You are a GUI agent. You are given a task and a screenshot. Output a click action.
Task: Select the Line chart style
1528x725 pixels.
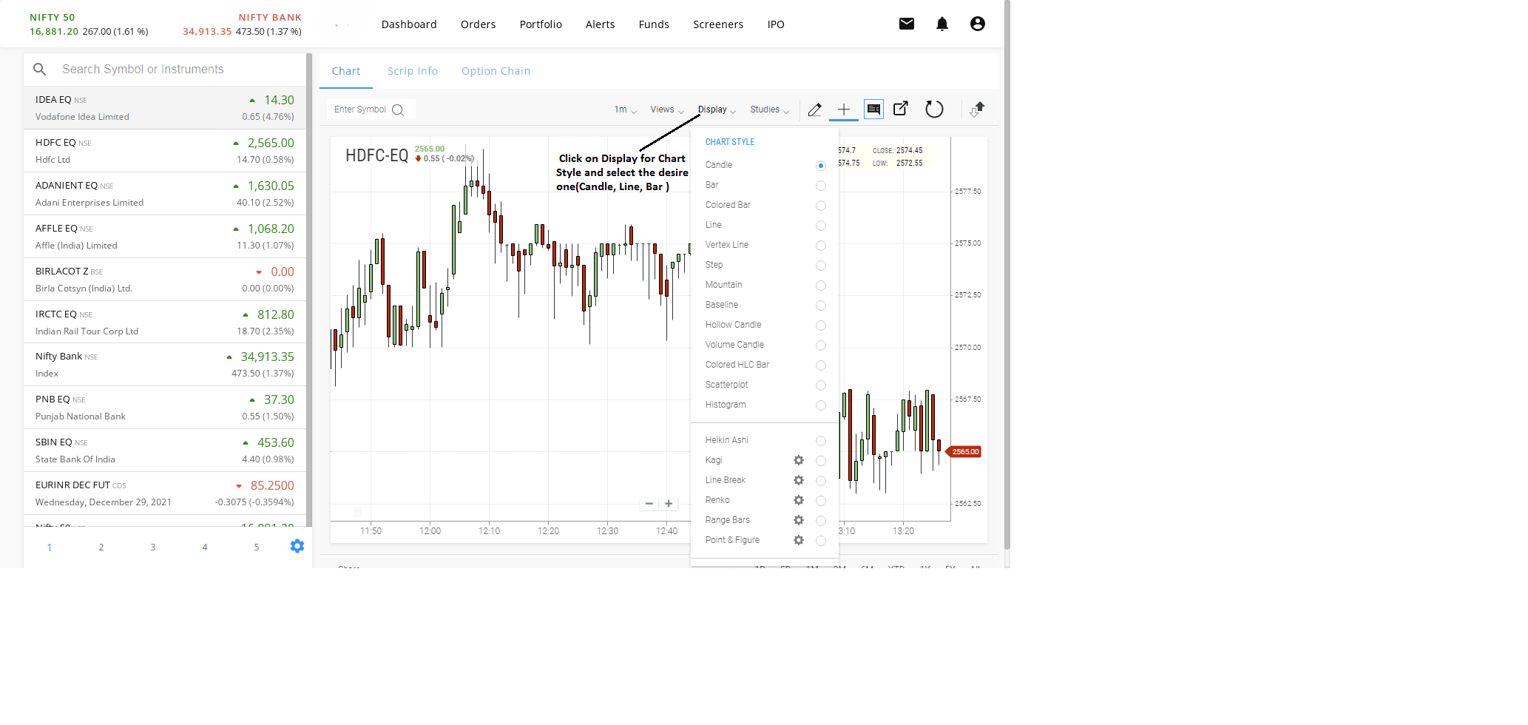click(x=820, y=226)
